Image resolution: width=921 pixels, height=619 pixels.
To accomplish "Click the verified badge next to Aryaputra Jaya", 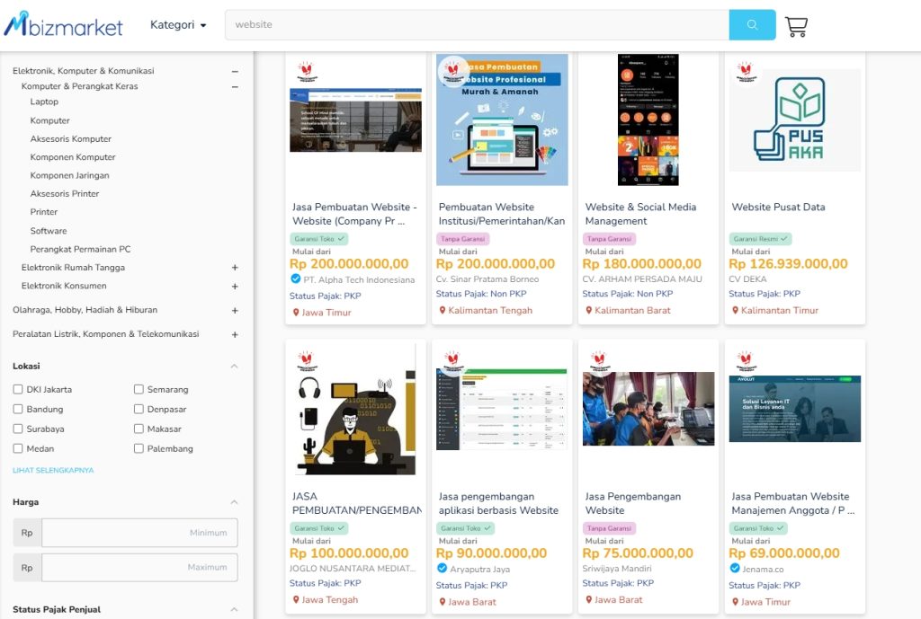I will (x=443, y=569).
